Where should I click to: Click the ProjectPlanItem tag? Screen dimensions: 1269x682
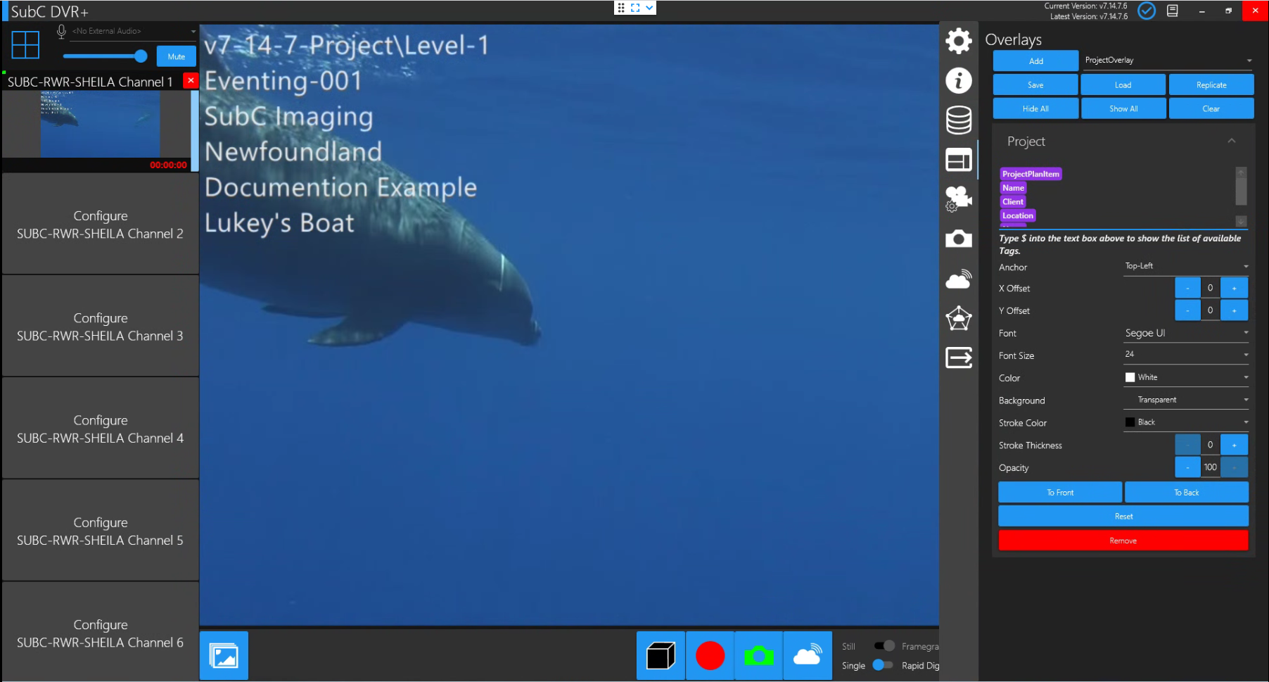1031,174
